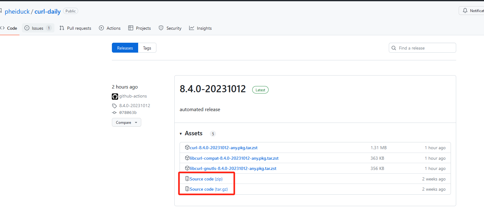Expand the Compare dropdown
484x221 pixels.
(126, 122)
